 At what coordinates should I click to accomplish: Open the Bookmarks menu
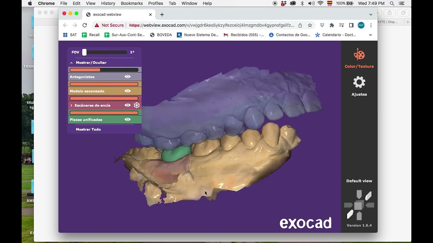click(x=132, y=3)
